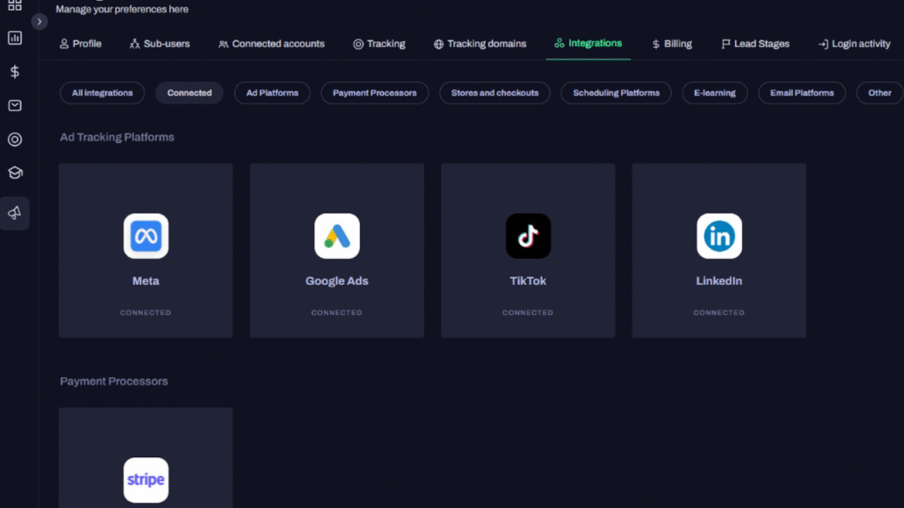The height and width of the screenshot is (508, 904).
Task: Open the dashboard grid icon in sidebar
Action: [15, 5]
